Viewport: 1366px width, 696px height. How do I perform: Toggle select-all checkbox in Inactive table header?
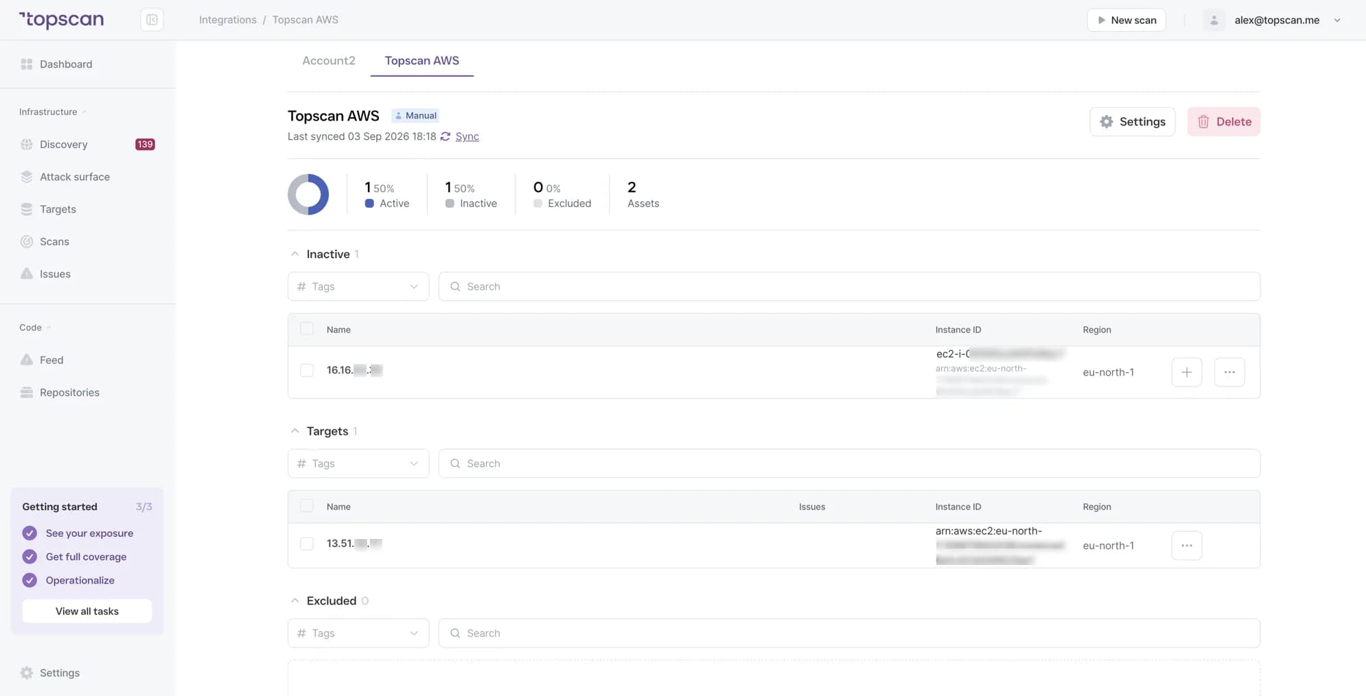coord(307,329)
